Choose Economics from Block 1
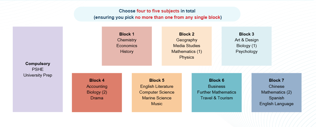This screenshot has height=127, width=316. (127, 46)
